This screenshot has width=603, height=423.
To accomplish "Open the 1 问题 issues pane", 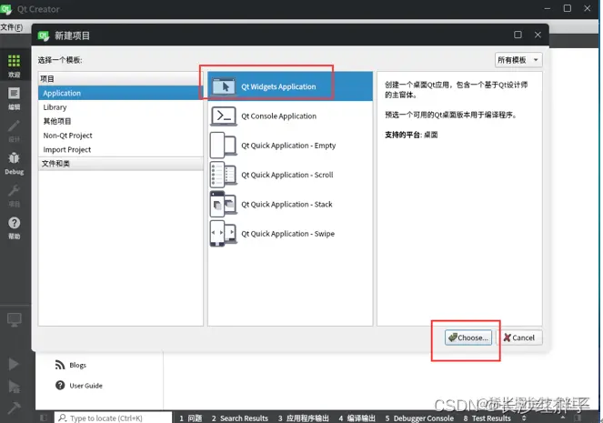I will (x=191, y=418).
